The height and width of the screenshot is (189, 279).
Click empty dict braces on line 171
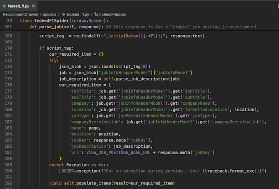[101, 54]
